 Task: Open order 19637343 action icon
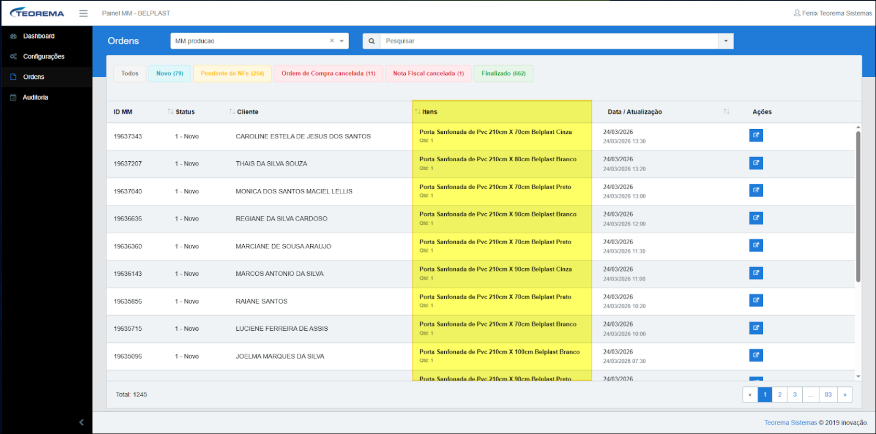(755, 135)
